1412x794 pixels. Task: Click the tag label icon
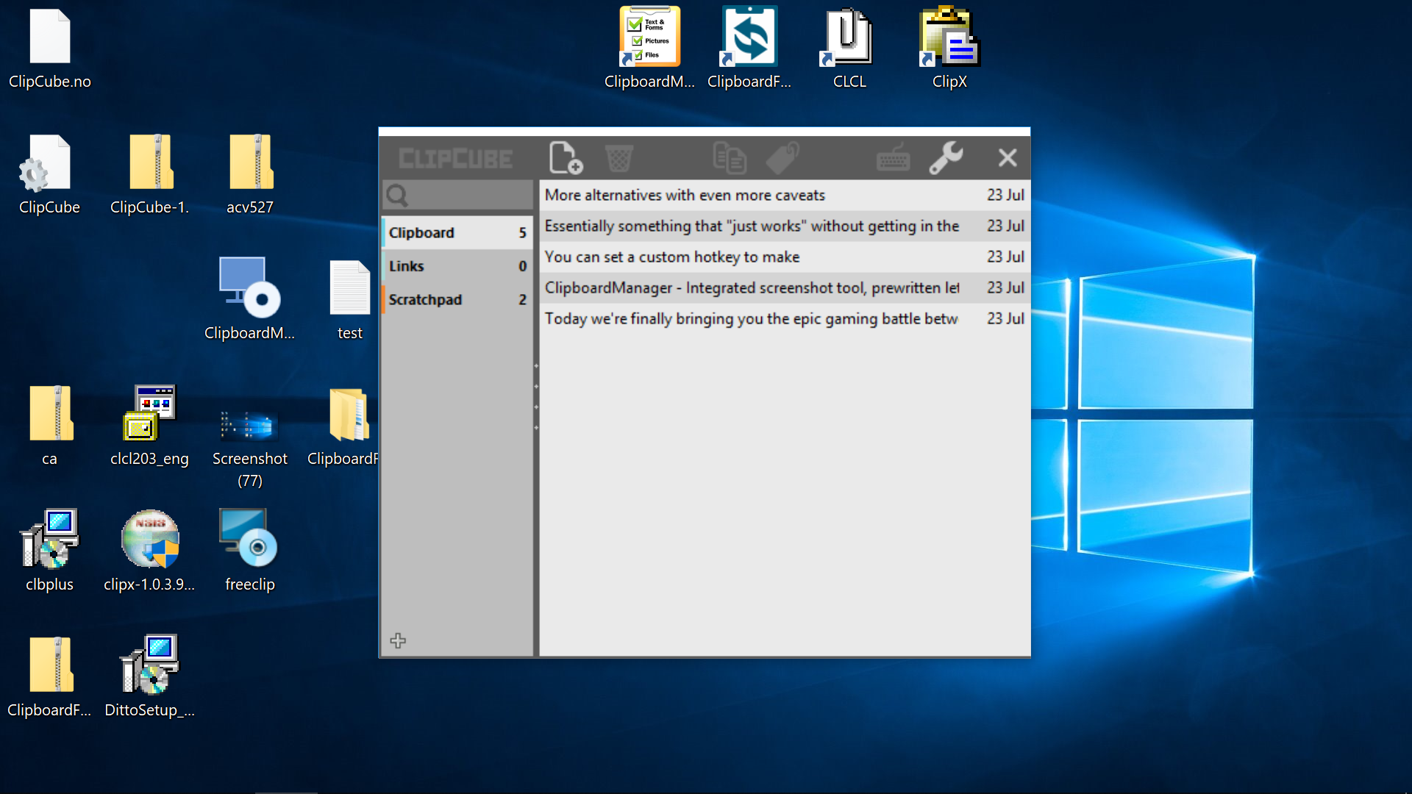pyautogui.click(x=782, y=158)
